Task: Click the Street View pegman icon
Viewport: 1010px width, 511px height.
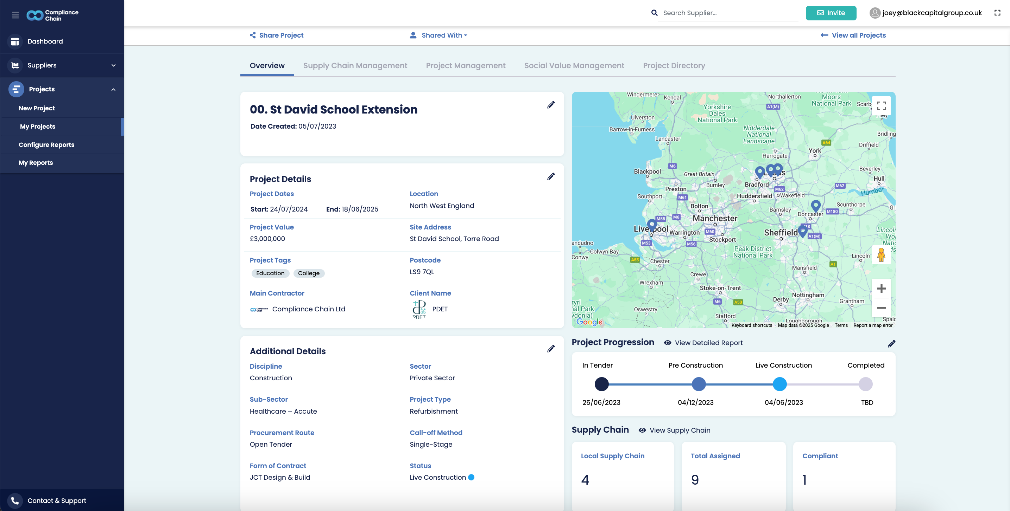Action: click(881, 255)
